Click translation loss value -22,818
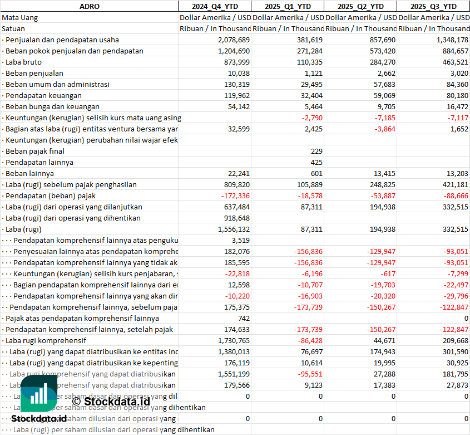This screenshot has width=470, height=435. [238, 273]
